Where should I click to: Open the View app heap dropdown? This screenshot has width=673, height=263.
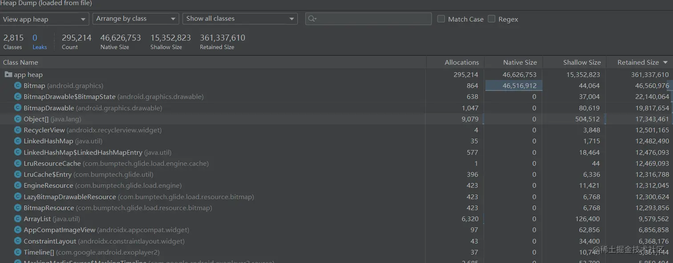(x=45, y=19)
